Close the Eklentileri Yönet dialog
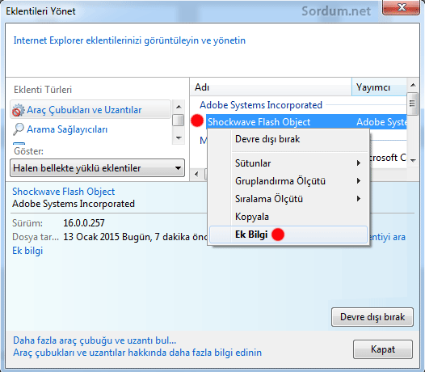This screenshot has width=425, height=372. point(401,7)
